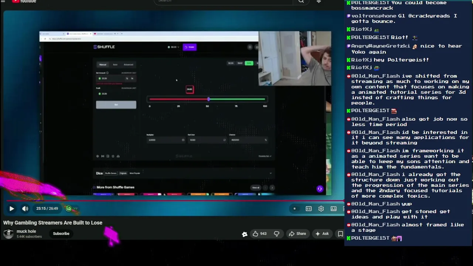Image resolution: width=473 pixels, height=266 pixels.
Task: Click the Originals tag beside Dice
Action: (x=123, y=173)
